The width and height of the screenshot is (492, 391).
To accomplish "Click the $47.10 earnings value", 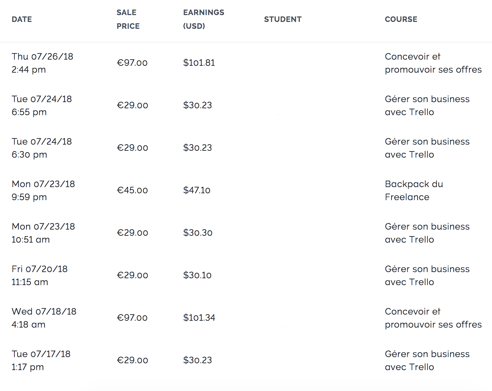I will click(197, 190).
